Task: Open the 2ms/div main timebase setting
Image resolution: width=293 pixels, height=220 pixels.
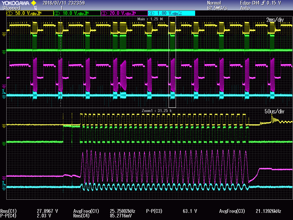Action: click(x=275, y=20)
